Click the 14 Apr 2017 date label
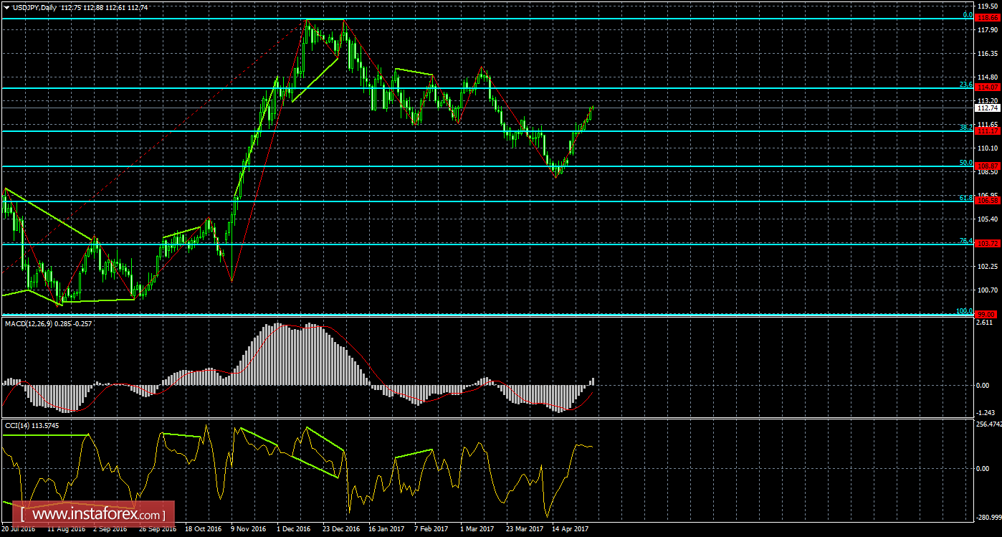Image resolution: width=1002 pixels, height=537 pixels. [571, 529]
